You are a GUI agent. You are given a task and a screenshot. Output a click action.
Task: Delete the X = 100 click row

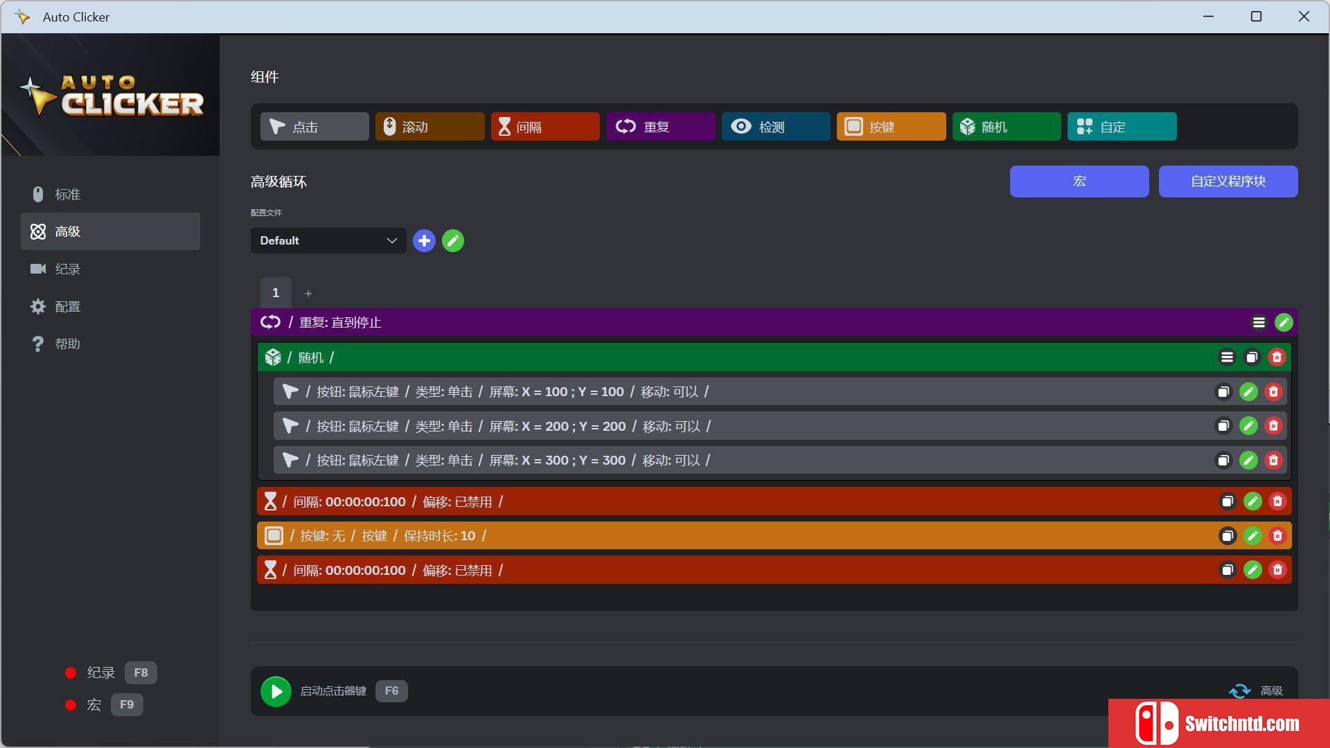pyautogui.click(x=1273, y=392)
